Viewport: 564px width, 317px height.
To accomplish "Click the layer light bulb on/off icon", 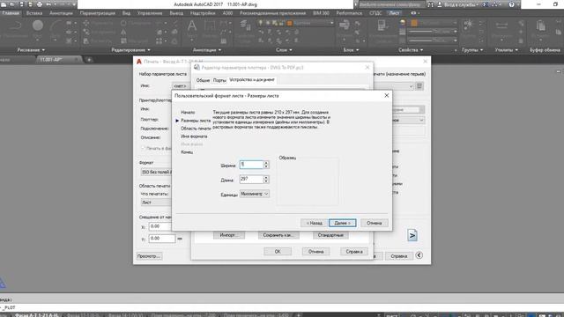I will [x=261, y=23].
